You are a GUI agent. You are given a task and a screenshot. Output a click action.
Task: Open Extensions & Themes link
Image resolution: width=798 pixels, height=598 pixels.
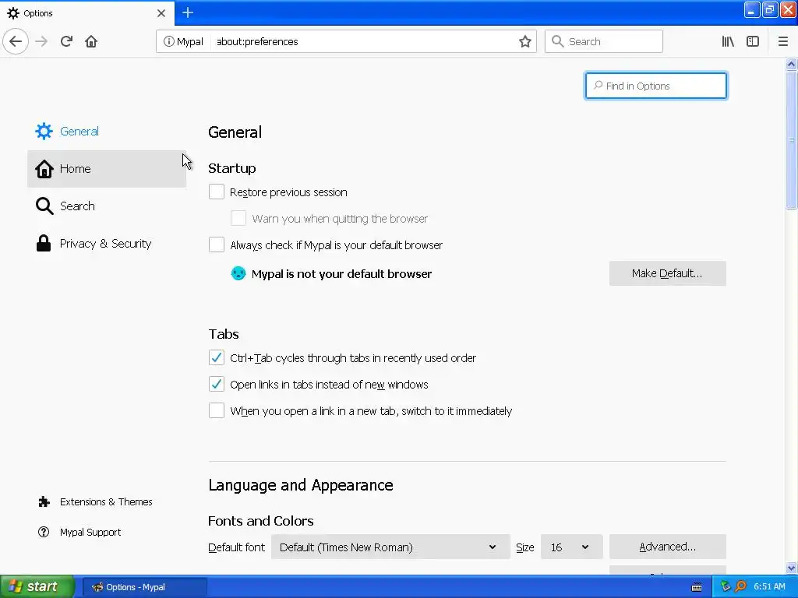pyautogui.click(x=106, y=502)
